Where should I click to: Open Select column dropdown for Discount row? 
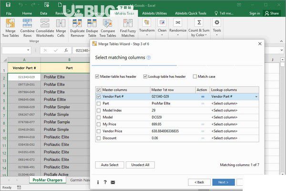click(235, 138)
